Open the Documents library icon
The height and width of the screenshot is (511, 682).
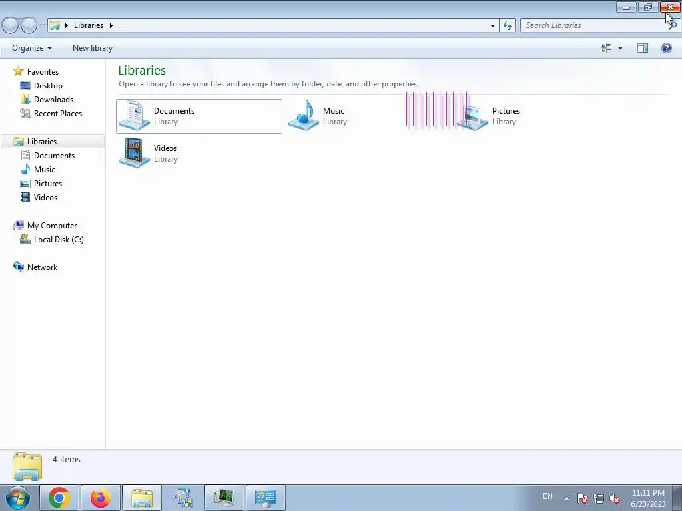134,116
